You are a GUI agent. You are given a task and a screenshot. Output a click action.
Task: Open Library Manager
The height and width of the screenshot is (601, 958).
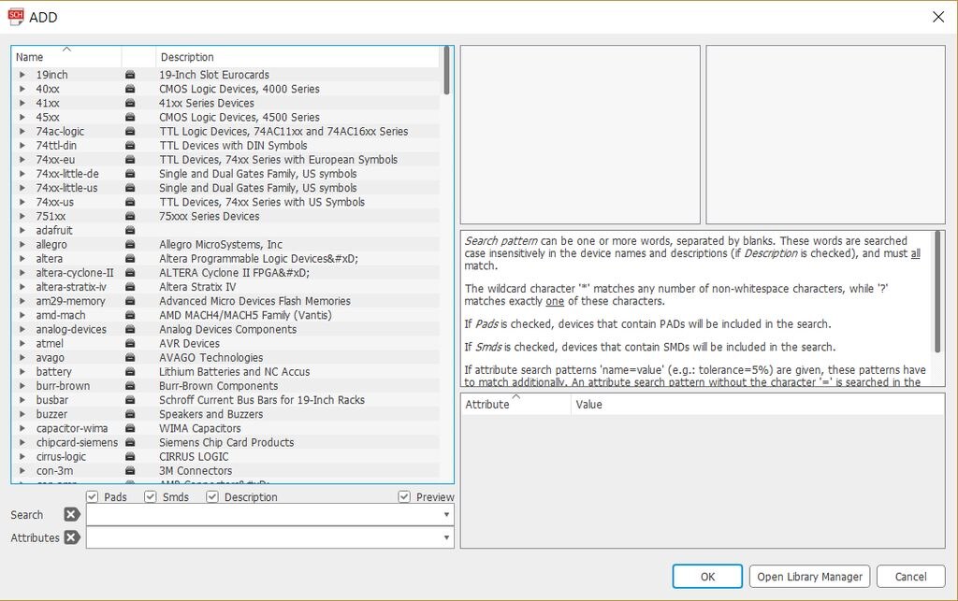pos(809,577)
